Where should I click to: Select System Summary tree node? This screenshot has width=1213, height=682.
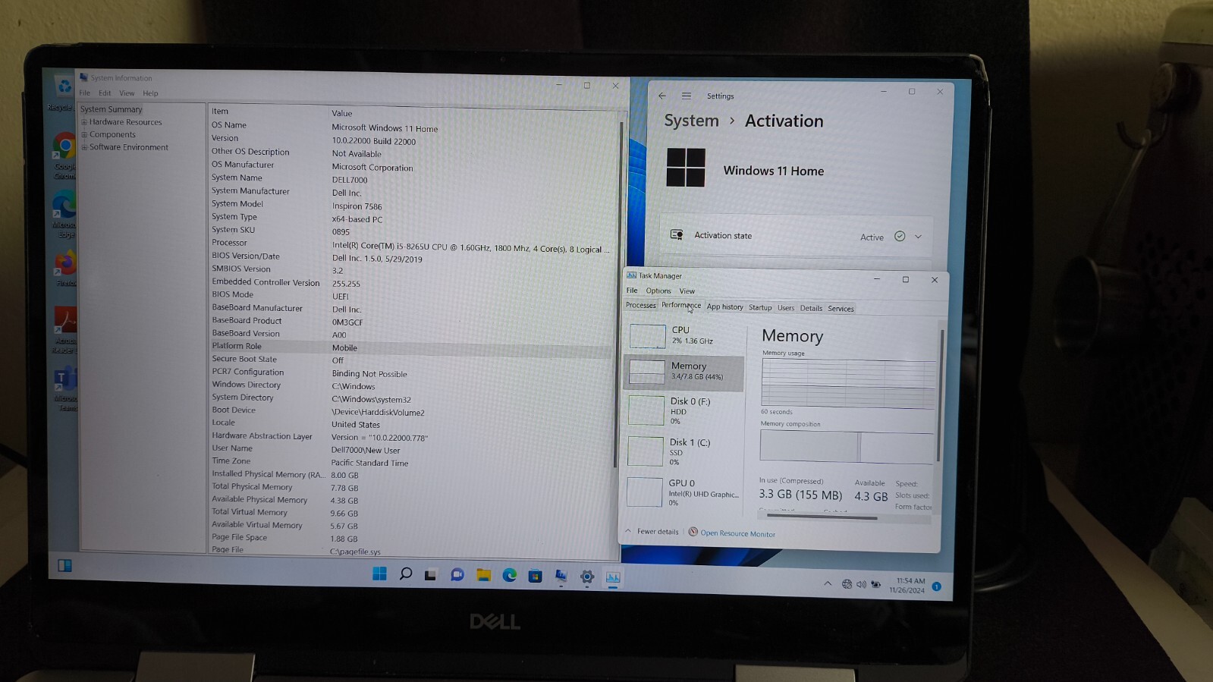point(112,109)
